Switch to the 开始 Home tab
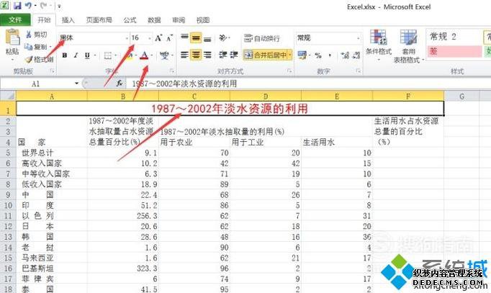The image size is (491, 293). coord(44,20)
